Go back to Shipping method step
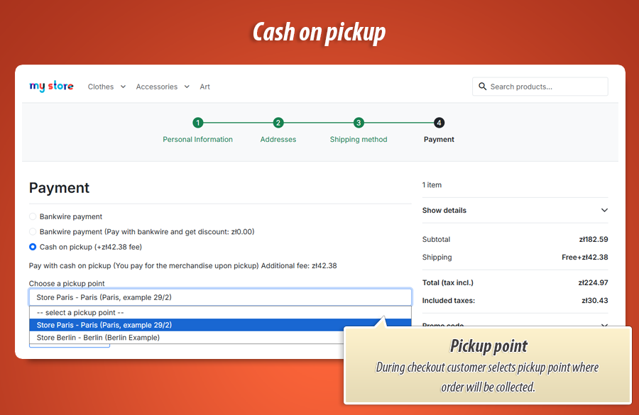639x415 pixels. tap(359, 139)
